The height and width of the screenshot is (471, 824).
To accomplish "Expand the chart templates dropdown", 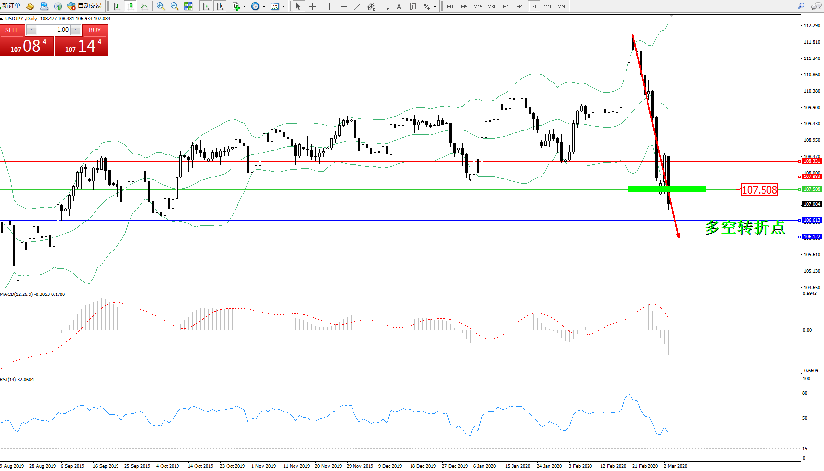I will coord(283,7).
